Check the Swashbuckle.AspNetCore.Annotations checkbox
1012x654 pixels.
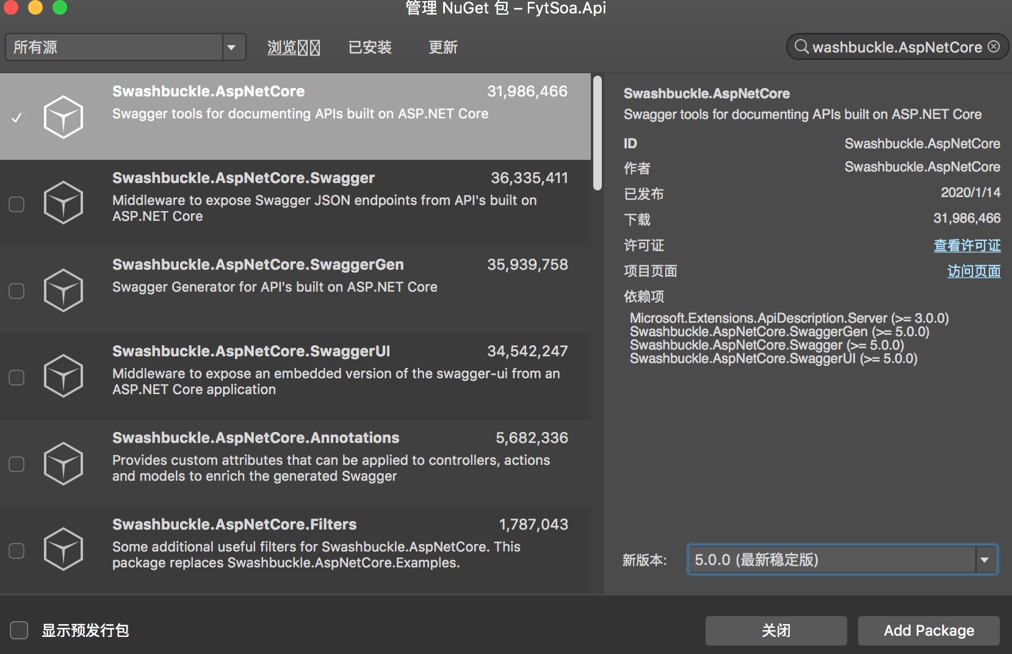(17, 464)
